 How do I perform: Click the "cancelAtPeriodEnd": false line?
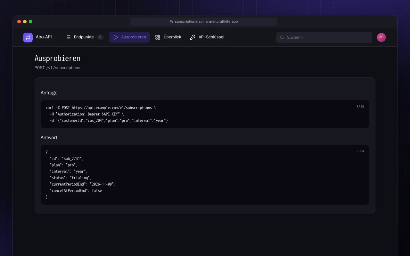pyautogui.click(x=76, y=191)
